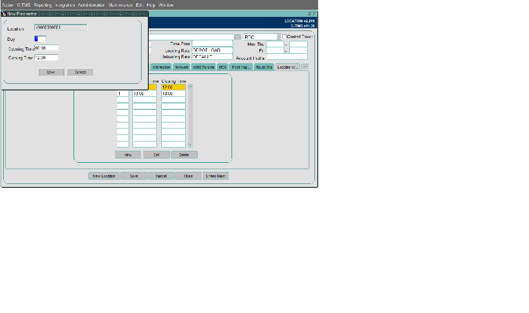Click the Account Profile field

287,57
